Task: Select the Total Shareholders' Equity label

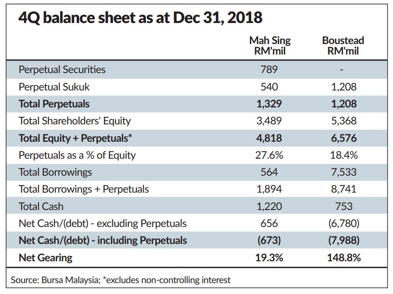Action: pyautogui.click(x=75, y=121)
